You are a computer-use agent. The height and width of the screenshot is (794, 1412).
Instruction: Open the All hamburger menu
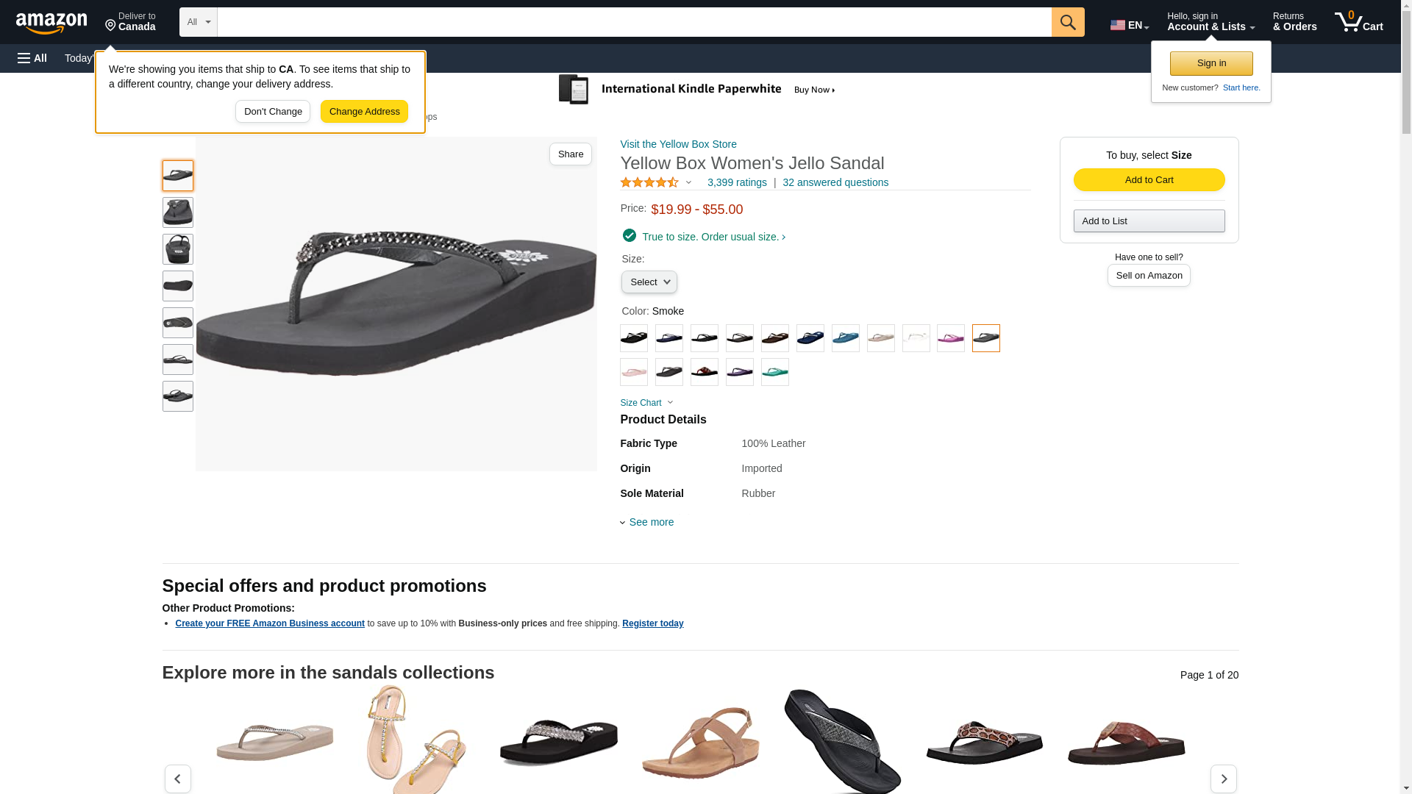click(x=32, y=58)
